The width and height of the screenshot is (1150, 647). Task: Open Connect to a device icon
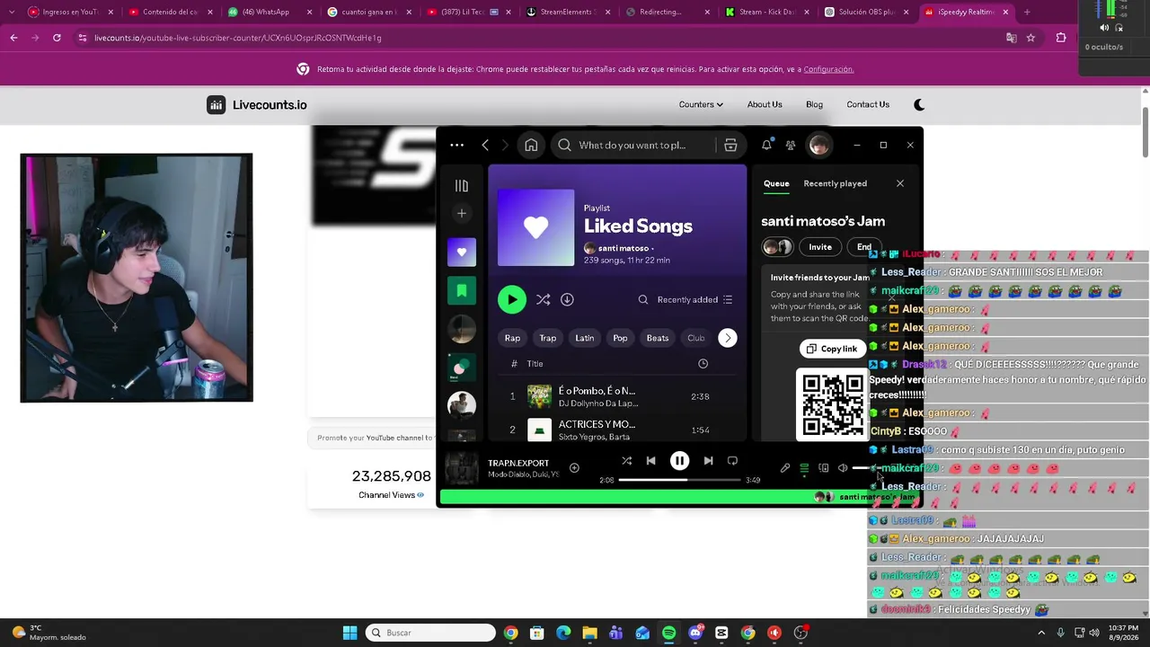[824, 467]
